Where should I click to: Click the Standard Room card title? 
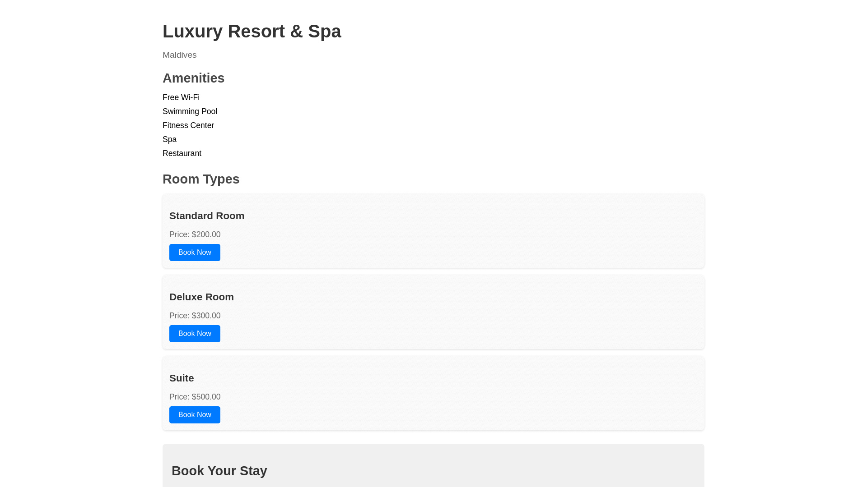point(207,216)
